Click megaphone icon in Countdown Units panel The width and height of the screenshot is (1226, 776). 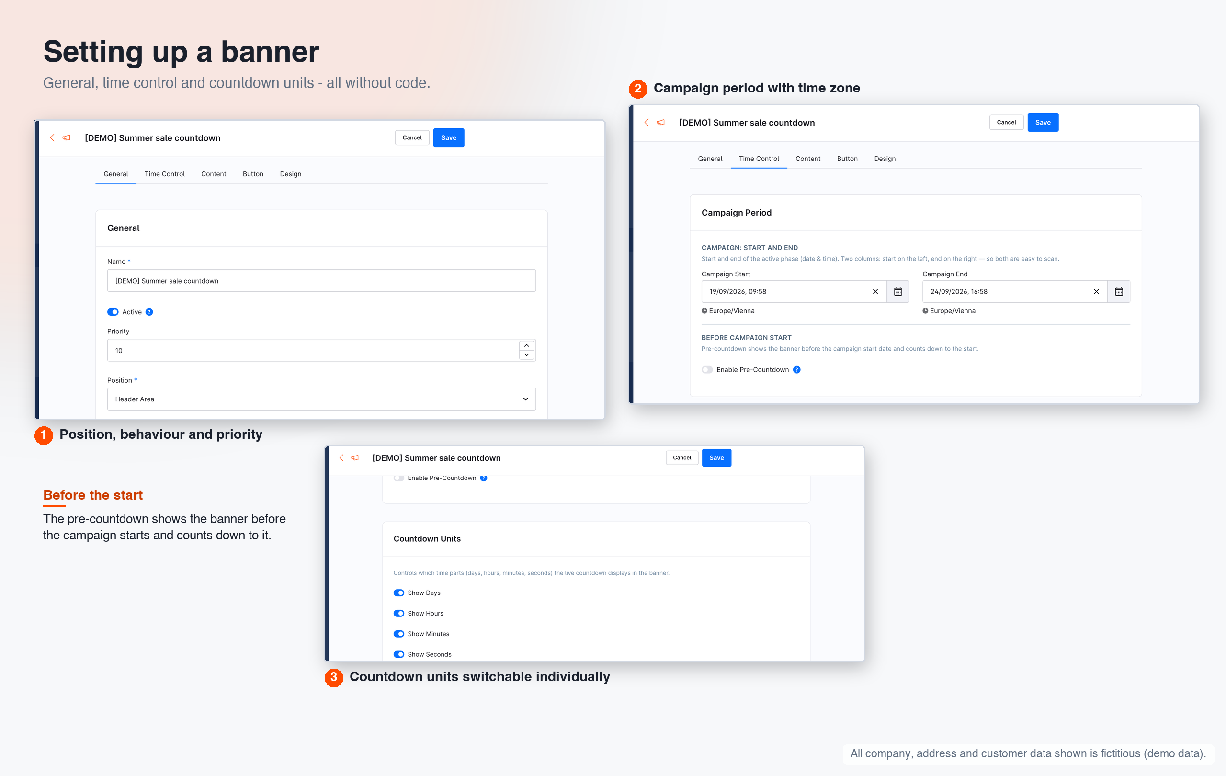(355, 458)
